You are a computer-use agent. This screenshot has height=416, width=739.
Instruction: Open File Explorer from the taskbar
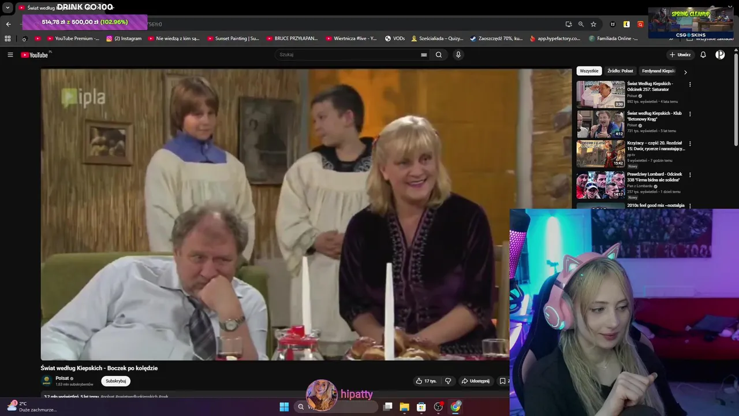pos(405,407)
